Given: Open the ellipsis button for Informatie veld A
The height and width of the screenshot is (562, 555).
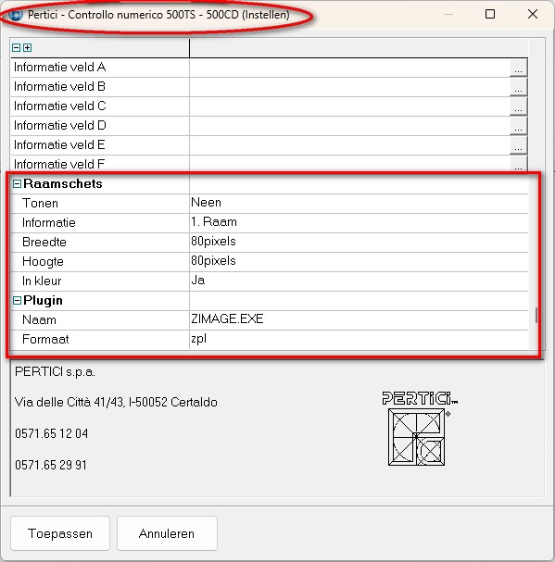Looking at the screenshot, I should pyautogui.click(x=518, y=68).
